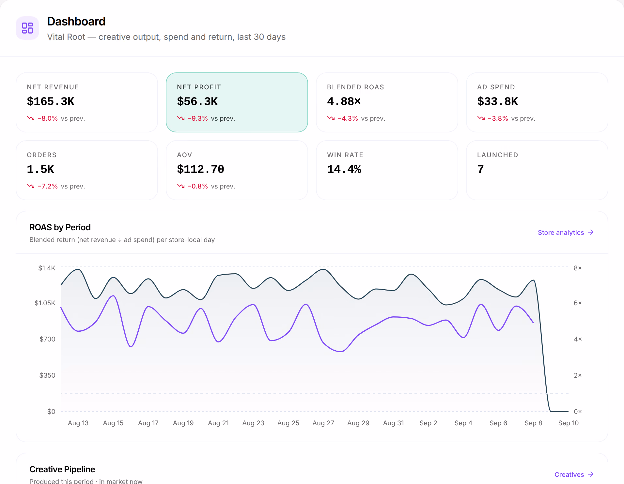
Task: Select the Orders metric card
Action: [87, 170]
